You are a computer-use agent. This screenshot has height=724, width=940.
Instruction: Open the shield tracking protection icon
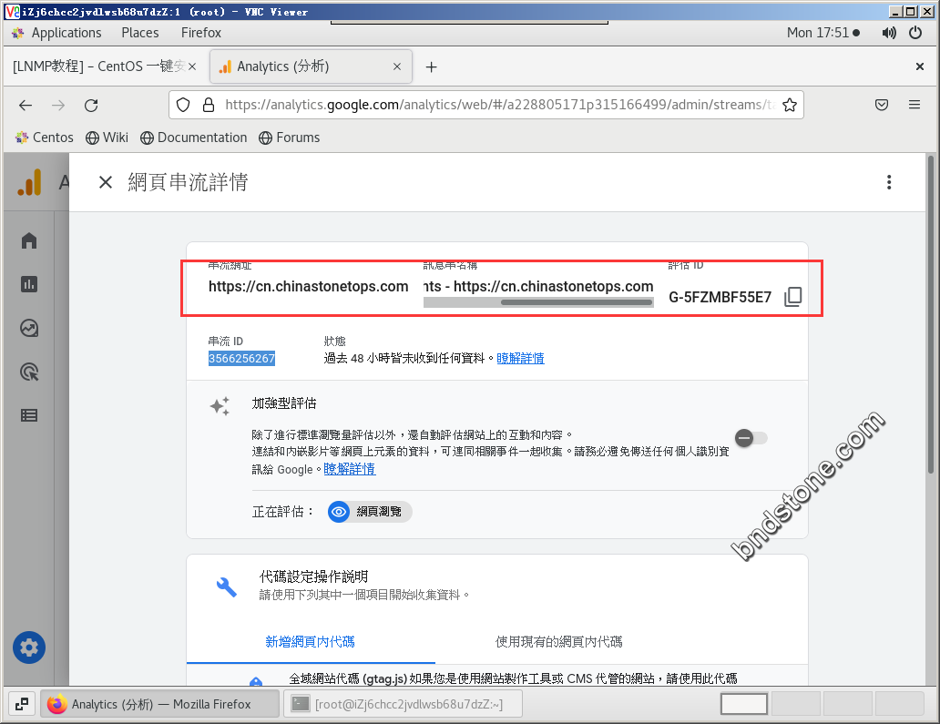point(183,105)
